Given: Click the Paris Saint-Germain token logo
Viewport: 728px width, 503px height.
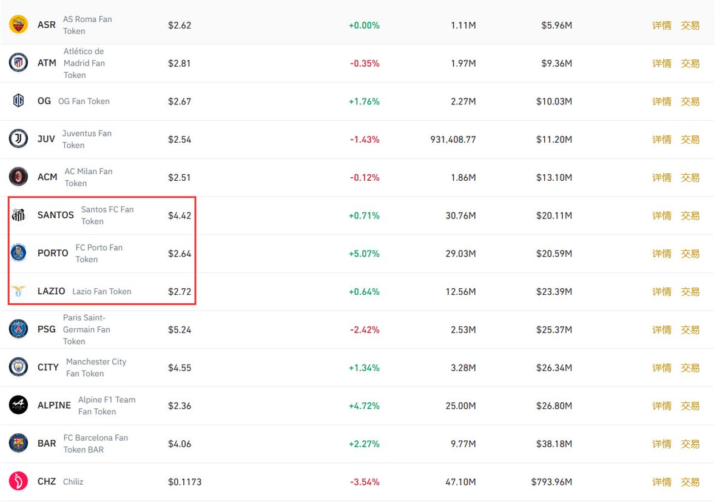Looking at the screenshot, I should click(18, 329).
